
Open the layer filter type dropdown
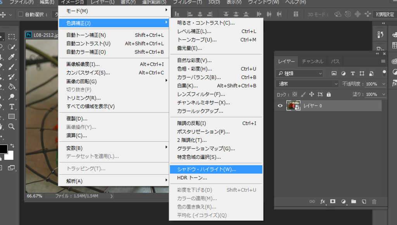300,73
